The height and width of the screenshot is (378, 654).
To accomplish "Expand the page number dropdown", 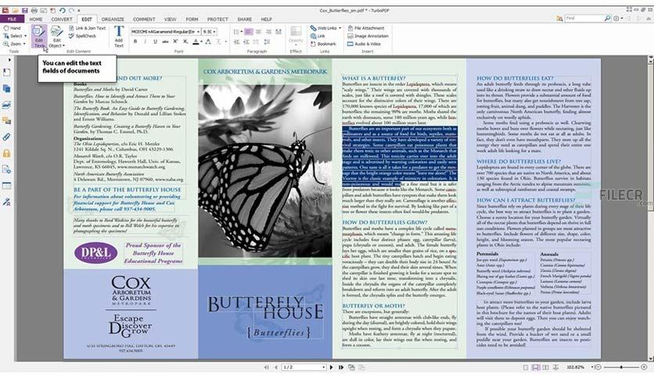I will coord(323,367).
